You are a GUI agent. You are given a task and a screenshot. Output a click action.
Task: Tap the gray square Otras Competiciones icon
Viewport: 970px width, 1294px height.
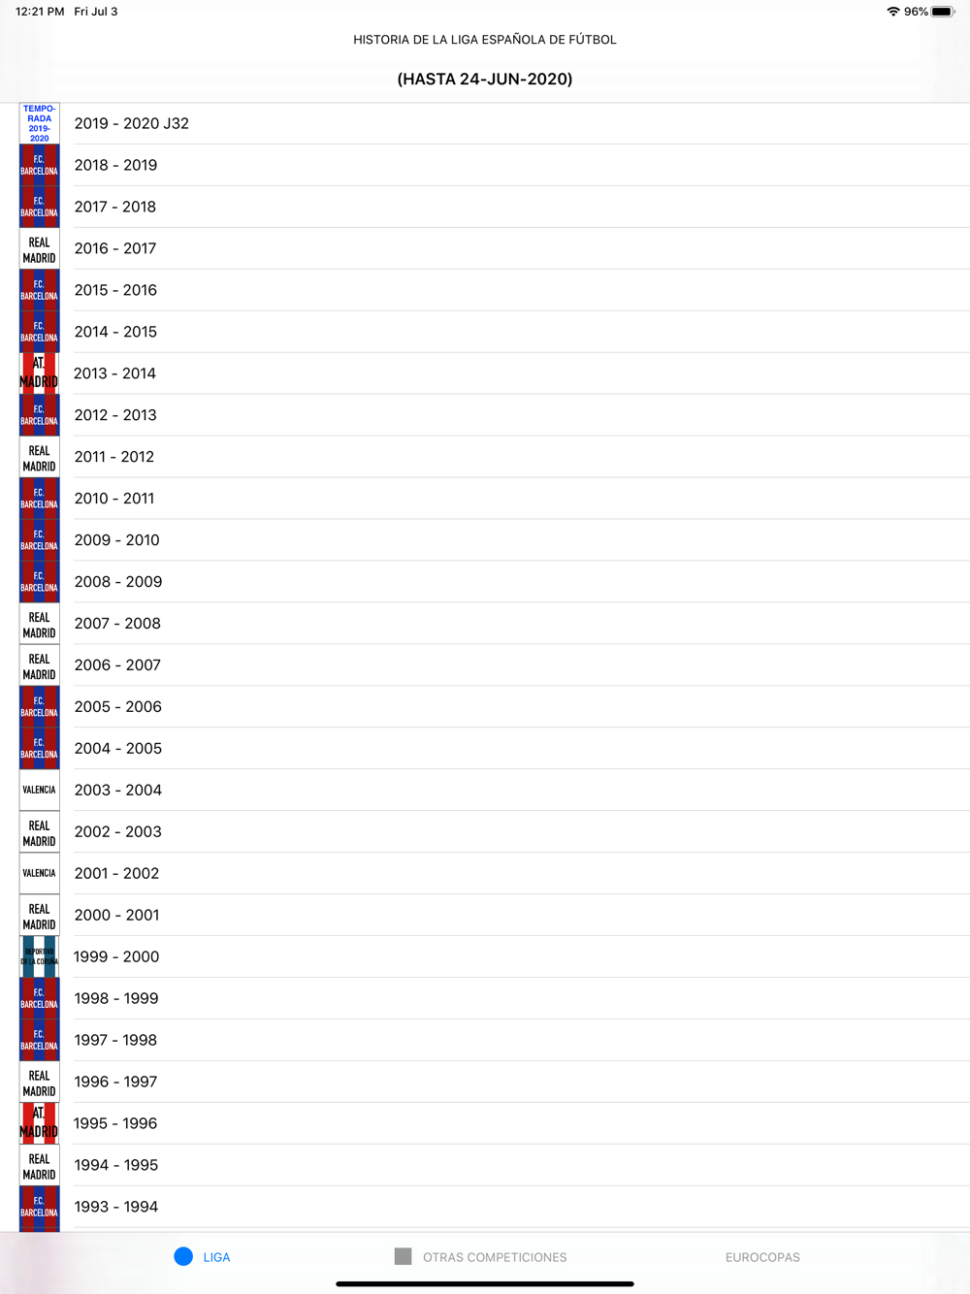coord(404,1256)
